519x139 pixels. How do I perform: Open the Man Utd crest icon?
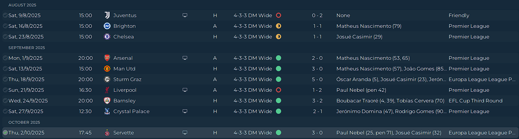pyautogui.click(x=107, y=69)
